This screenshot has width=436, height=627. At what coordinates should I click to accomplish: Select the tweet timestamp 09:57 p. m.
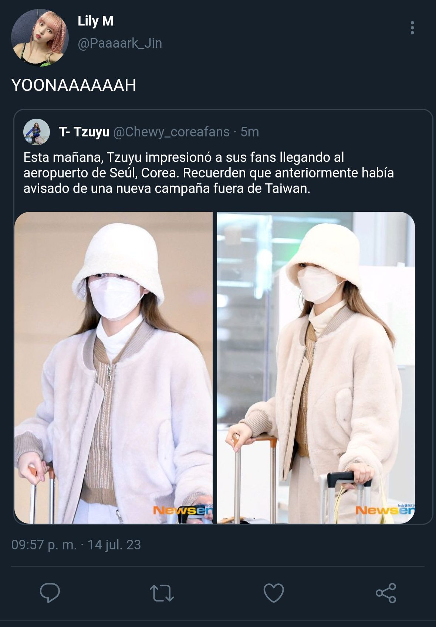[x=44, y=545]
